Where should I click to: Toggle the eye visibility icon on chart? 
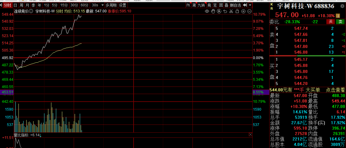tap(207, 11)
